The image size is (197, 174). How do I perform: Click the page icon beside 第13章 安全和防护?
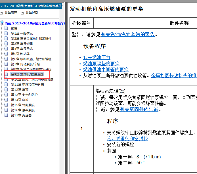click(x=6, y=95)
